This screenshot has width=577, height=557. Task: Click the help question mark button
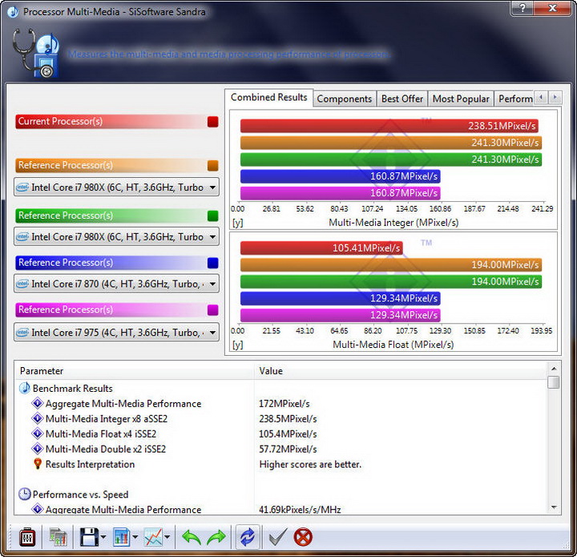(x=523, y=8)
